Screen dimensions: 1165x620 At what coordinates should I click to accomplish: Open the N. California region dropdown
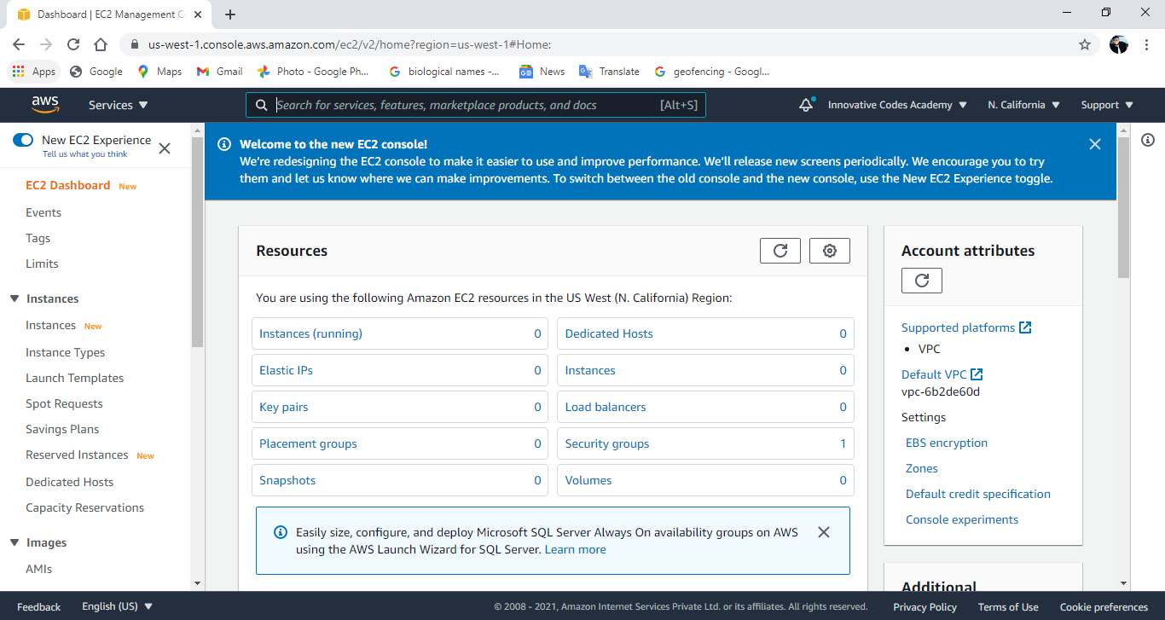click(1023, 104)
